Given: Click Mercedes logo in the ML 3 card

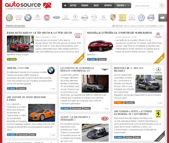Looking at the screenshot, I should [x=158, y=70].
